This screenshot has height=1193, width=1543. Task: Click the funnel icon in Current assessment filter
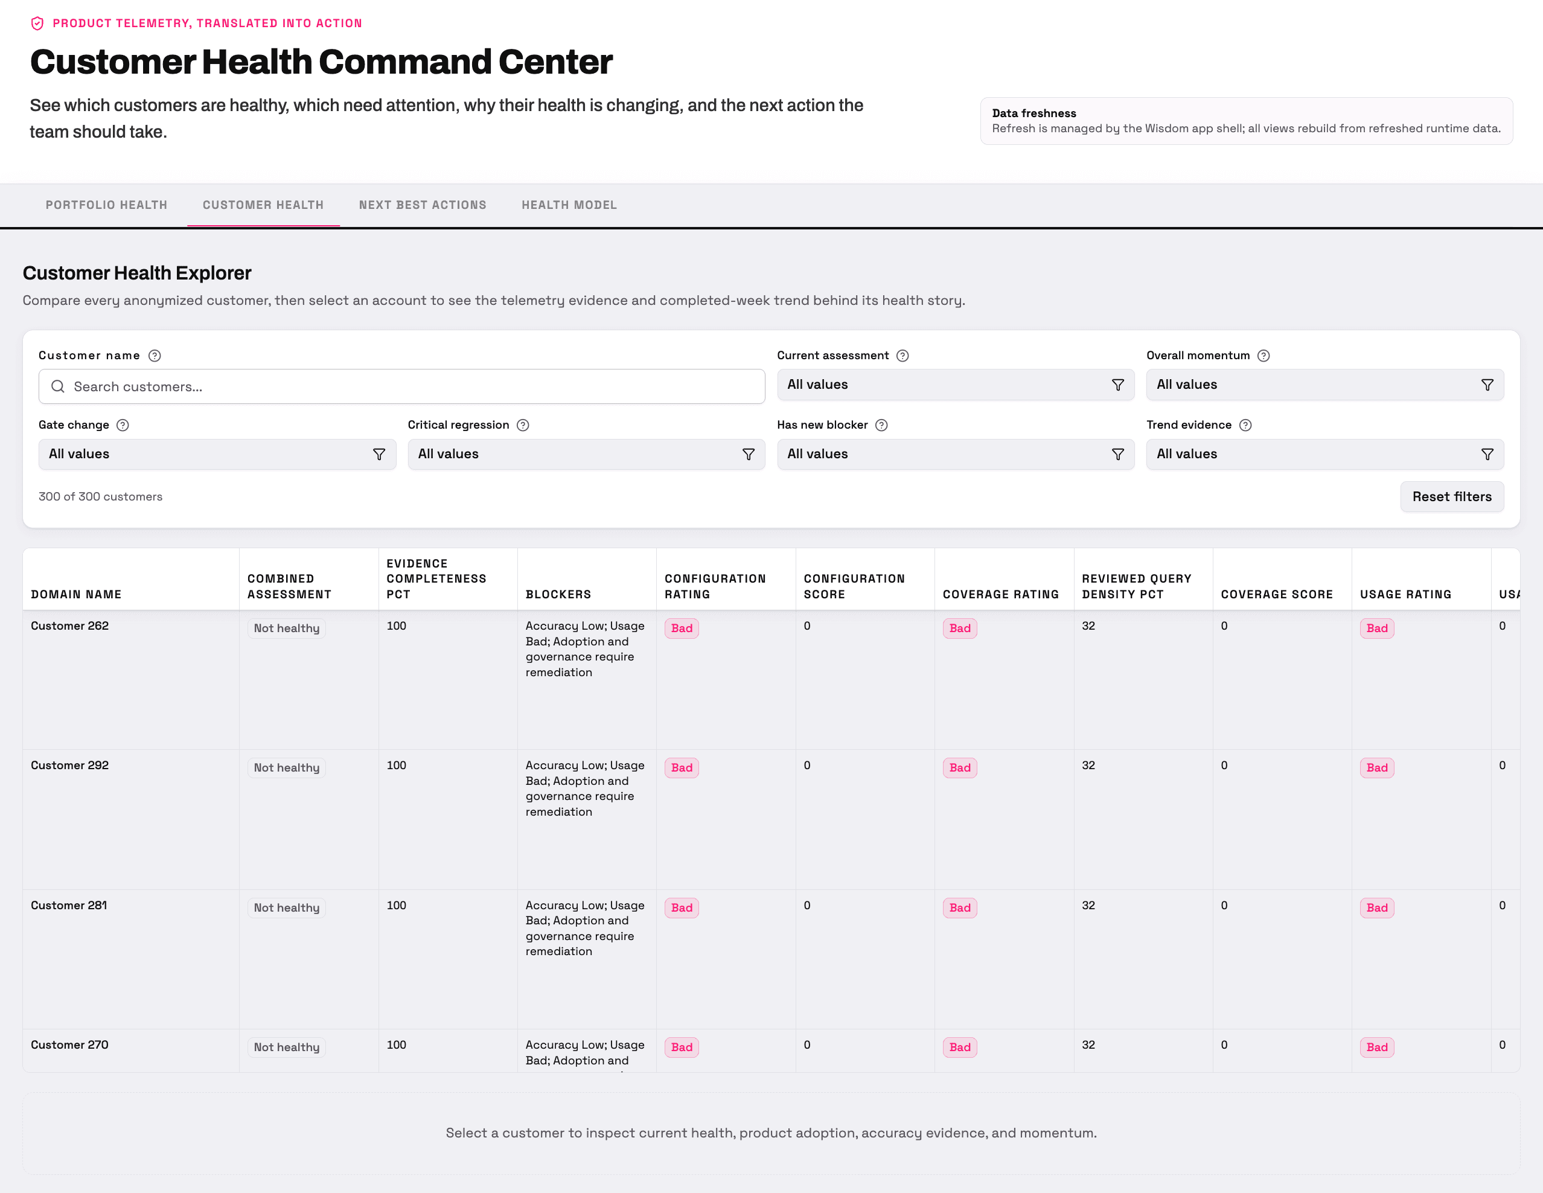pyautogui.click(x=1117, y=385)
